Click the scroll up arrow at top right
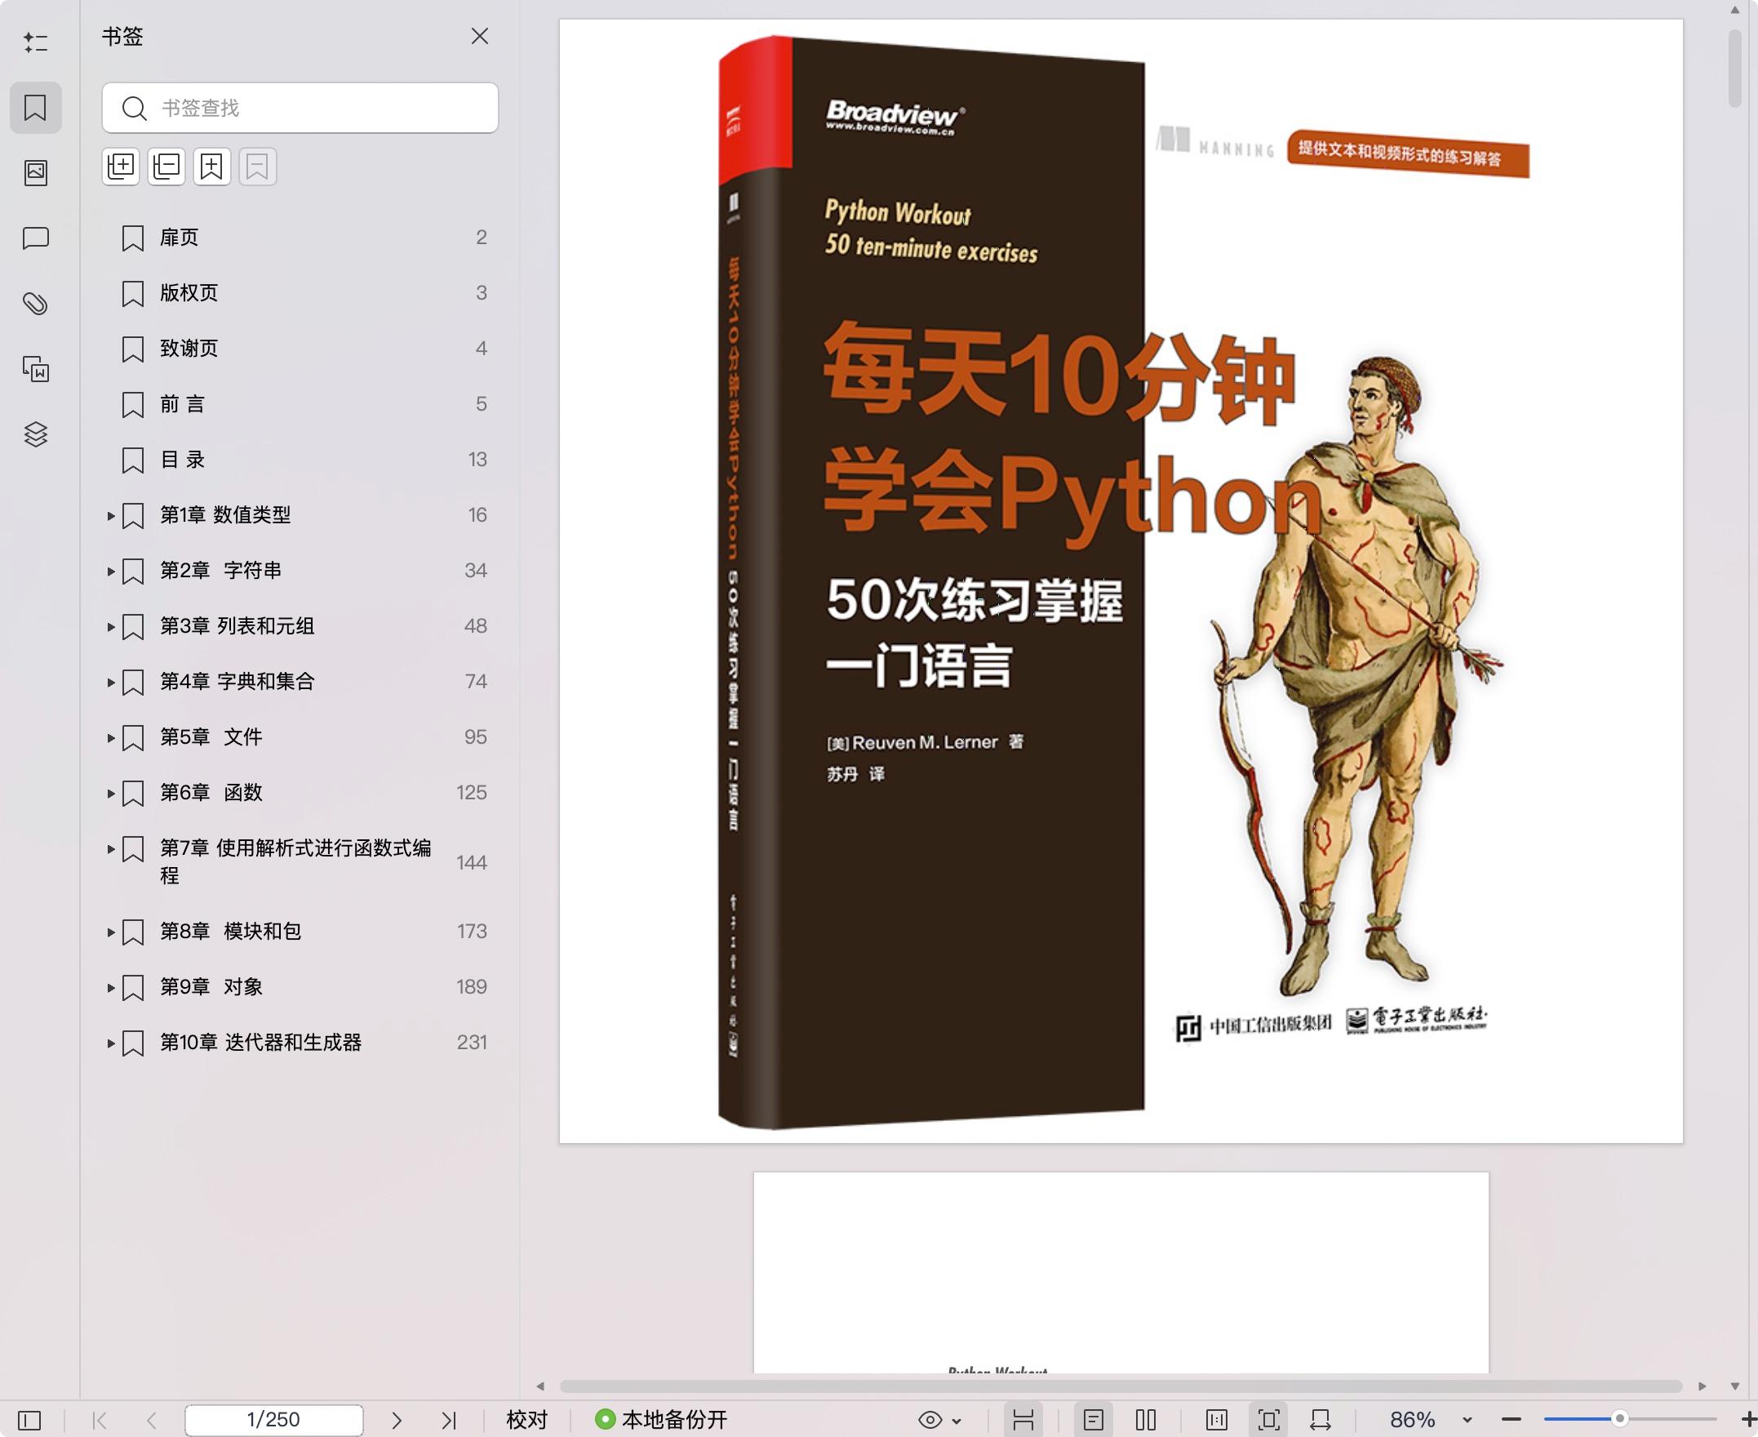This screenshot has width=1758, height=1437. [x=1735, y=10]
